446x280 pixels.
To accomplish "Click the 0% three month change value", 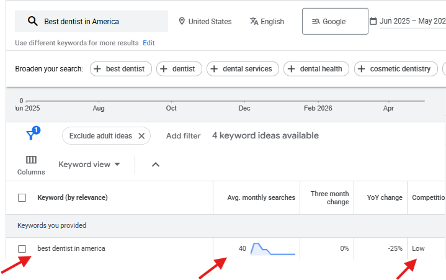I will coord(344,248).
